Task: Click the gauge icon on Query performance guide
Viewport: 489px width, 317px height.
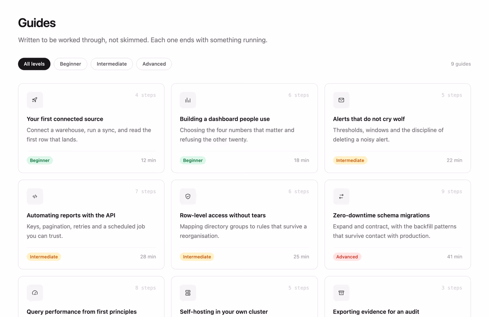Action: click(35, 293)
